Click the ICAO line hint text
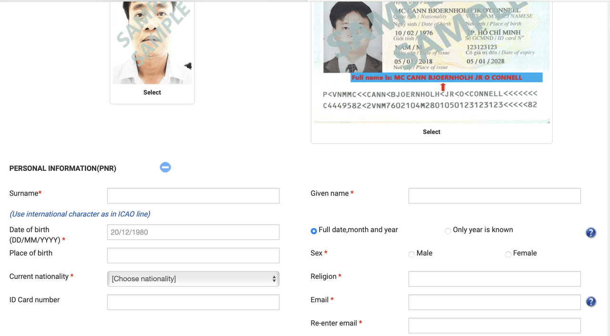The width and height of the screenshot is (610, 336). (80, 214)
